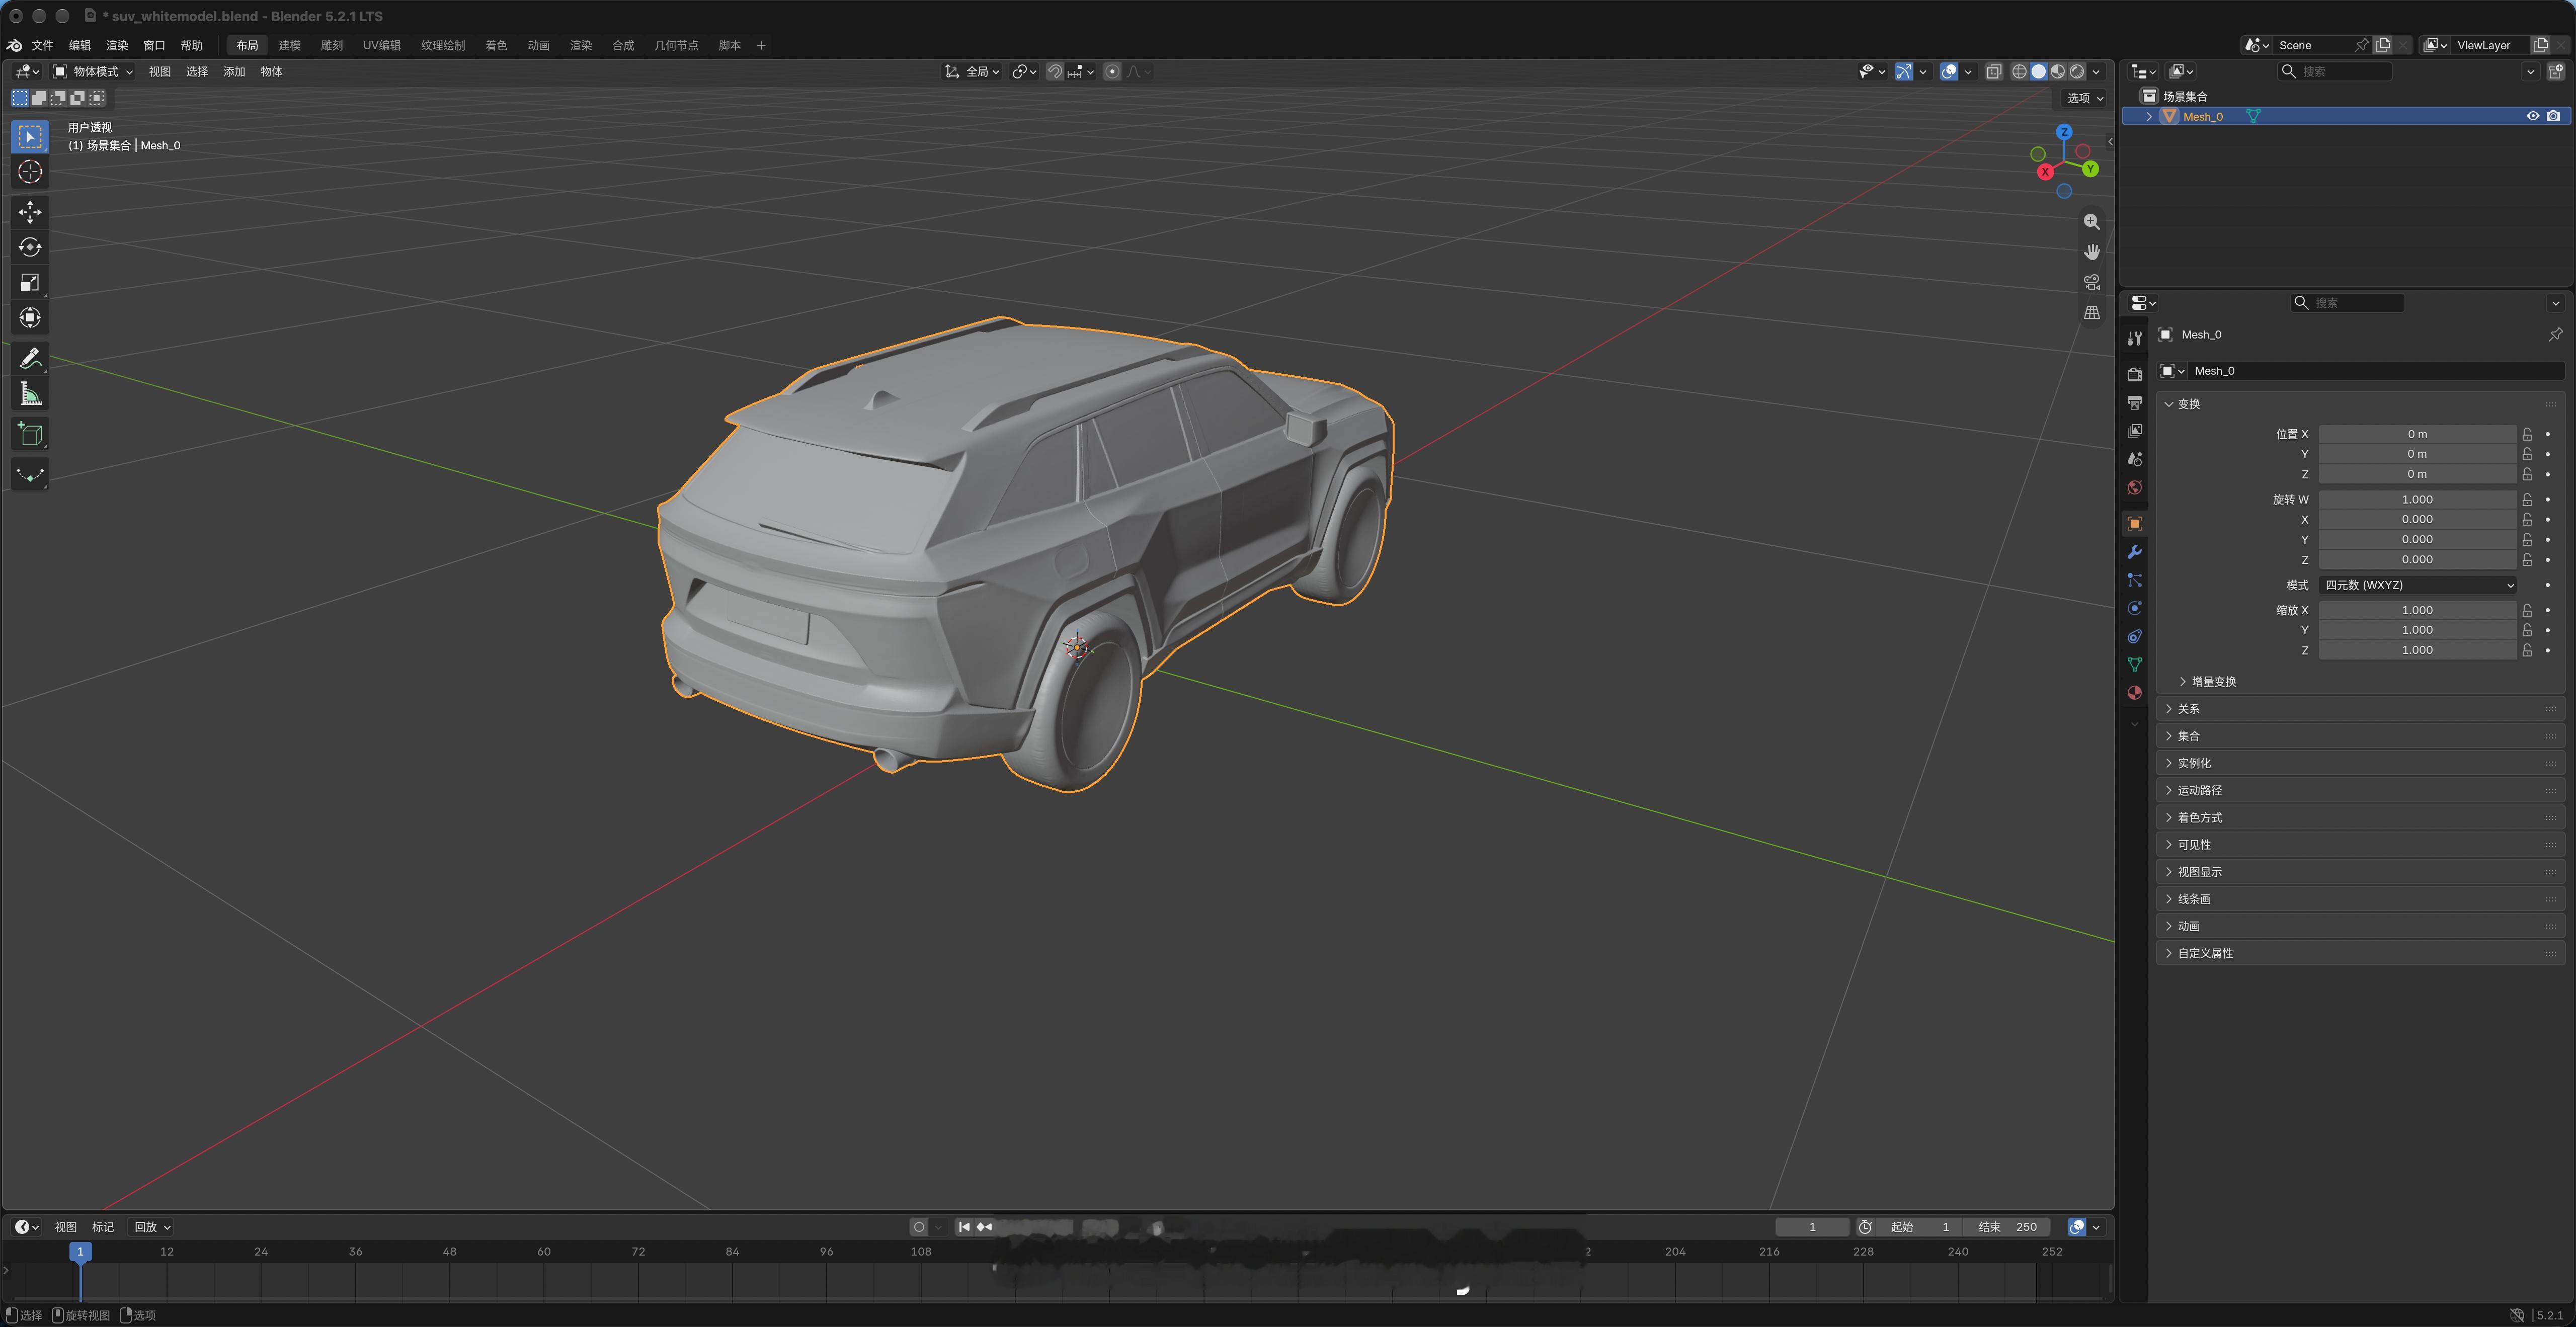Pick the Scale tool in the toolbar

point(30,282)
